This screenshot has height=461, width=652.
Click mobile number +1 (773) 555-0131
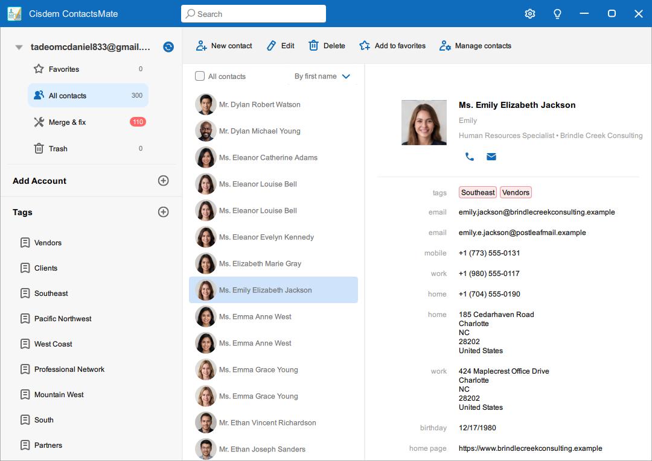pyautogui.click(x=489, y=252)
